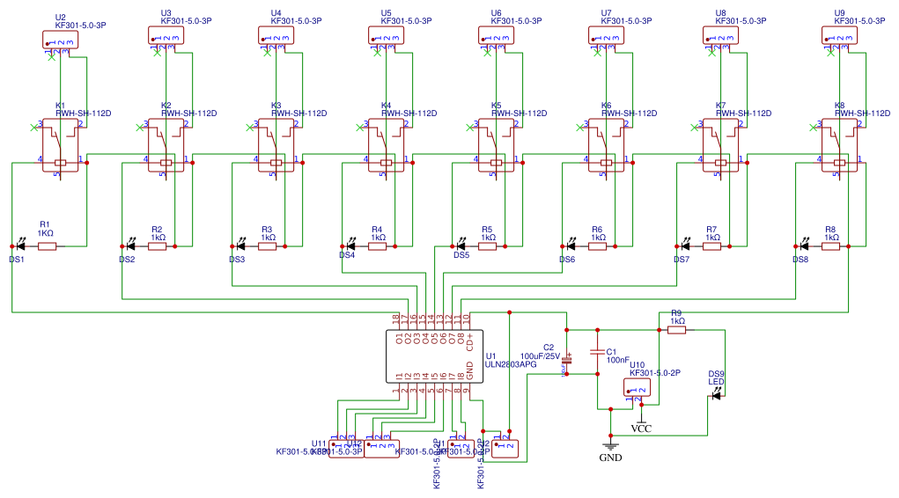
Task: Click resistor R1 symbol
Action: pos(47,246)
